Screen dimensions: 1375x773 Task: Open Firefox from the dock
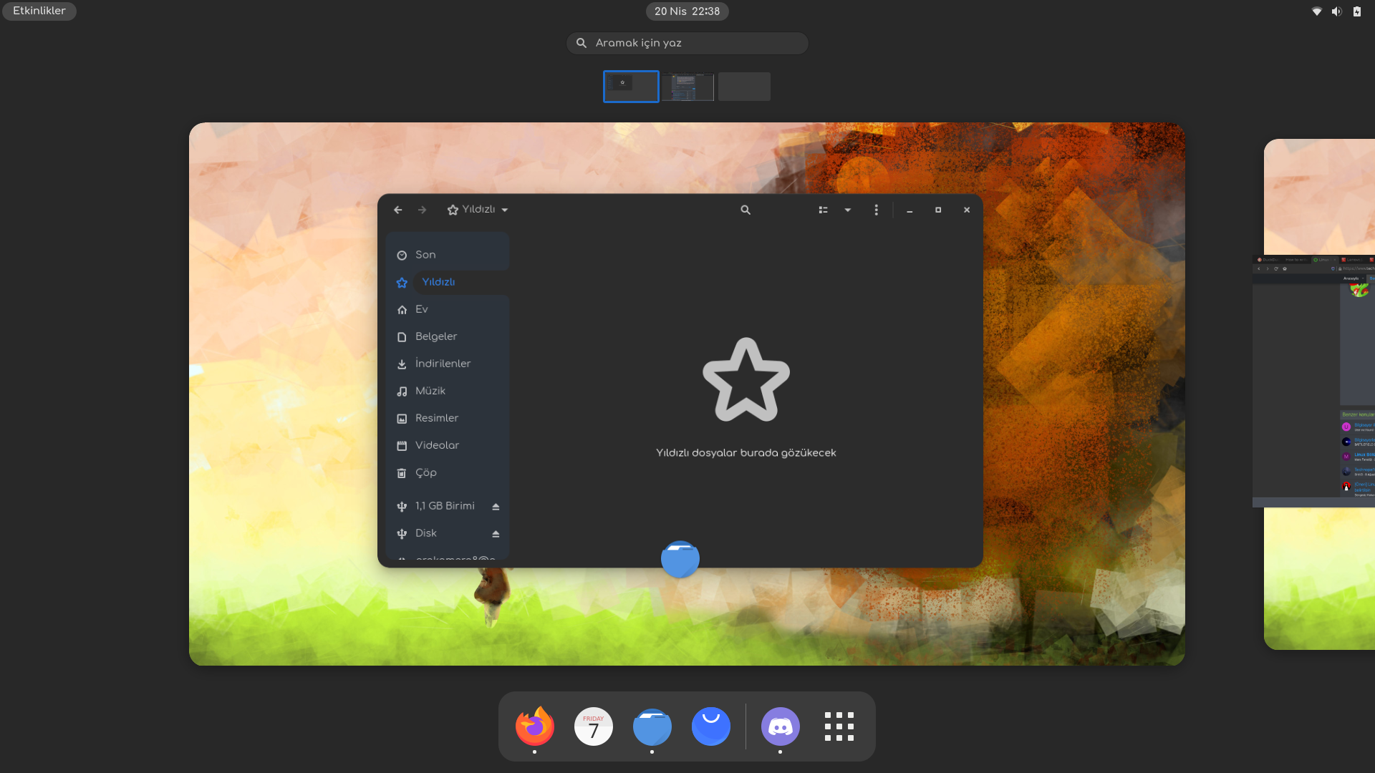pyautogui.click(x=534, y=726)
